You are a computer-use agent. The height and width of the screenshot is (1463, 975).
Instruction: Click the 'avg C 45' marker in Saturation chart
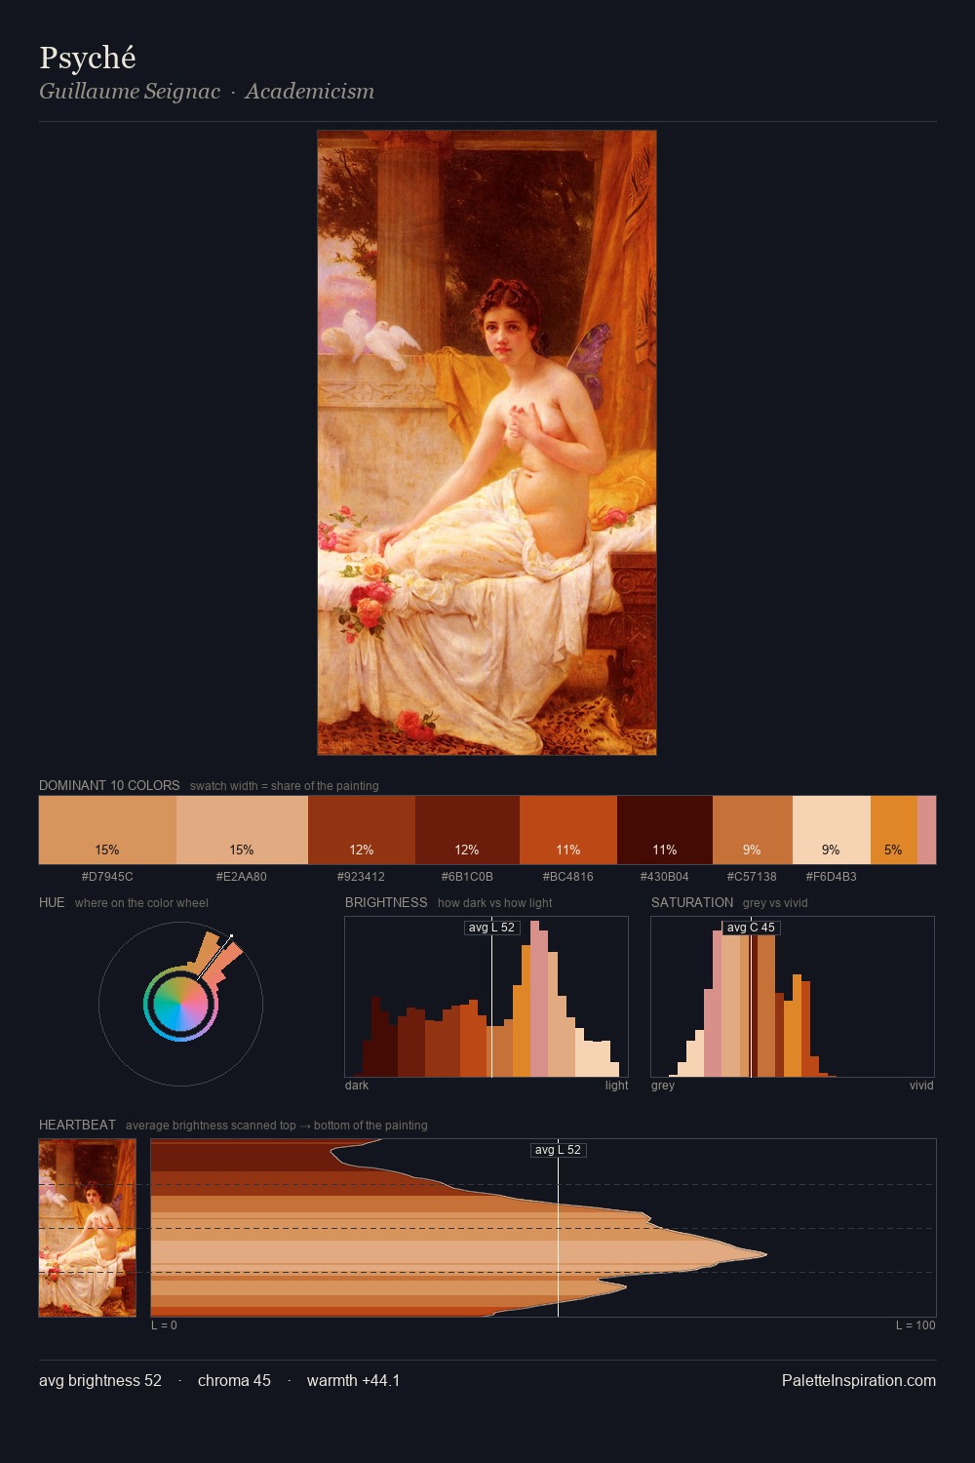(x=751, y=928)
